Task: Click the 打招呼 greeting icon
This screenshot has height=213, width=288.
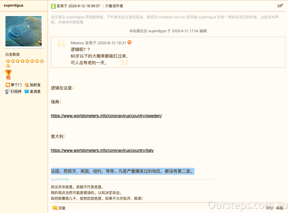Action: pyautogui.click(x=8, y=92)
